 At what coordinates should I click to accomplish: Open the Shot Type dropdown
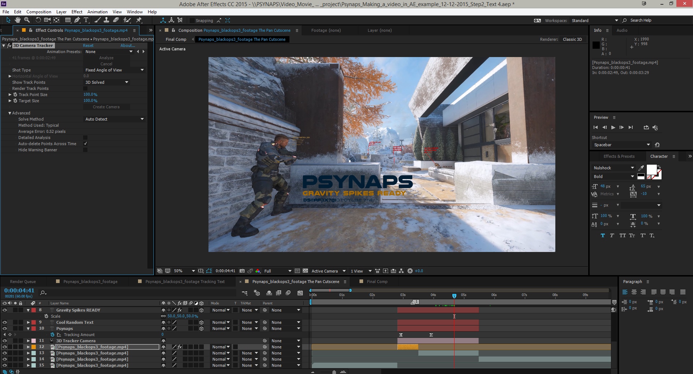click(x=115, y=70)
